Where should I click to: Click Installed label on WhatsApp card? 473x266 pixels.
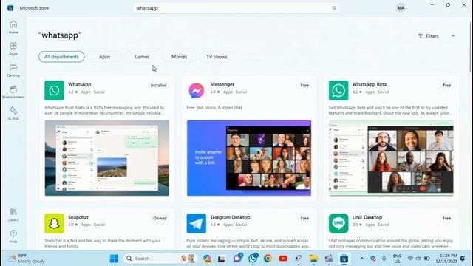[x=159, y=86]
